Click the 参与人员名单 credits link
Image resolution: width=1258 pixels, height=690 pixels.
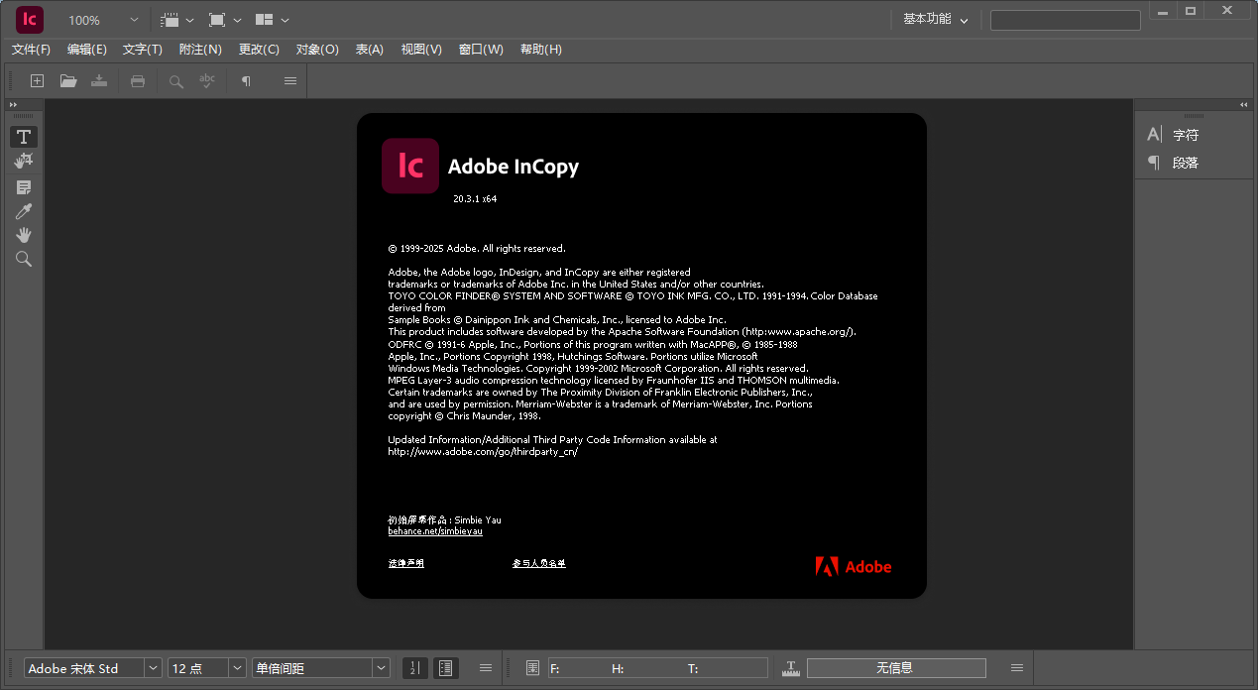539,563
